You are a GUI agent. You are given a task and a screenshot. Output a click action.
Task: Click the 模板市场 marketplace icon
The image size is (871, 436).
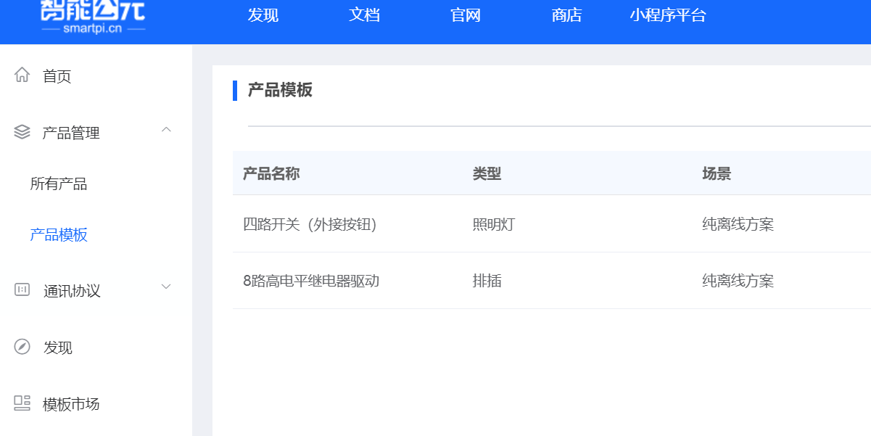click(21, 404)
